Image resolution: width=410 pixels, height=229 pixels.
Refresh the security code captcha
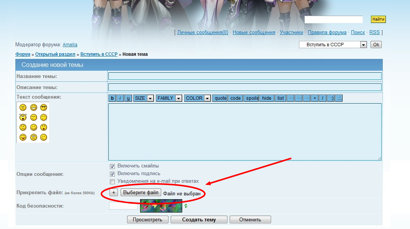[186, 206]
